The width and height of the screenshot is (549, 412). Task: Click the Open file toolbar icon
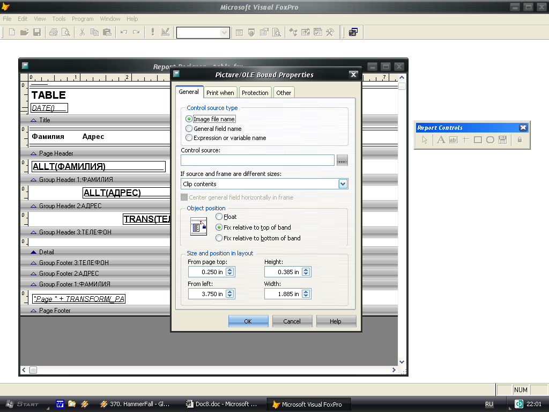coord(24,32)
